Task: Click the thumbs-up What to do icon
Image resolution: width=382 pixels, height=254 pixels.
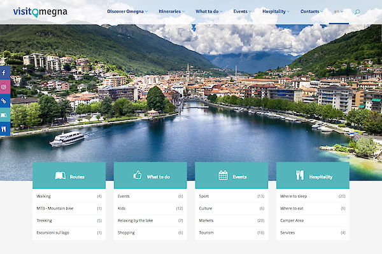Action: (138, 176)
